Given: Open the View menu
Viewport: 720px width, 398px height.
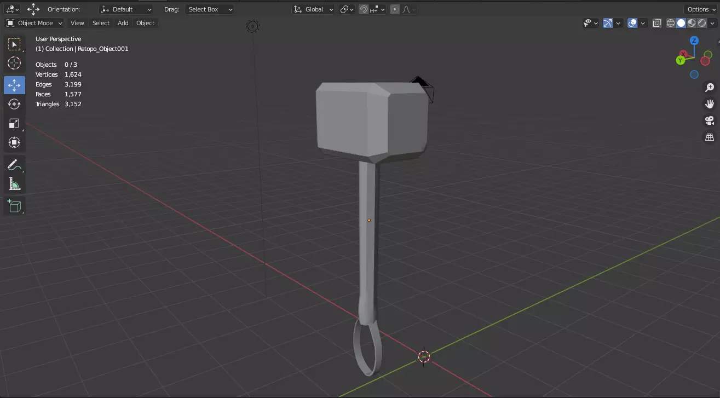Looking at the screenshot, I should point(77,23).
